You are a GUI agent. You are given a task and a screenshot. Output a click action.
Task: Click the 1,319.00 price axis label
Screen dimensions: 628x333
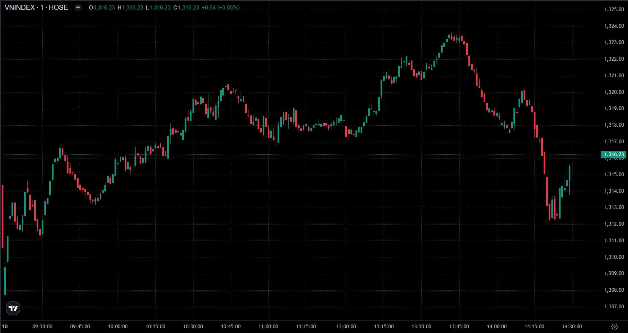(x=614, y=108)
